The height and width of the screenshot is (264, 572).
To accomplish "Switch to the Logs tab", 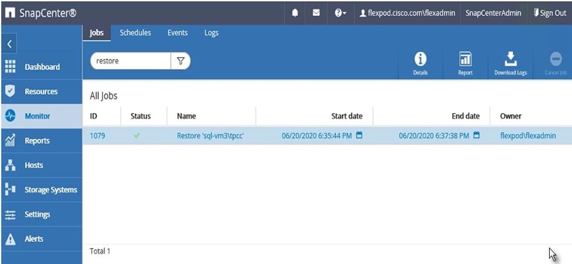I will click(x=211, y=33).
